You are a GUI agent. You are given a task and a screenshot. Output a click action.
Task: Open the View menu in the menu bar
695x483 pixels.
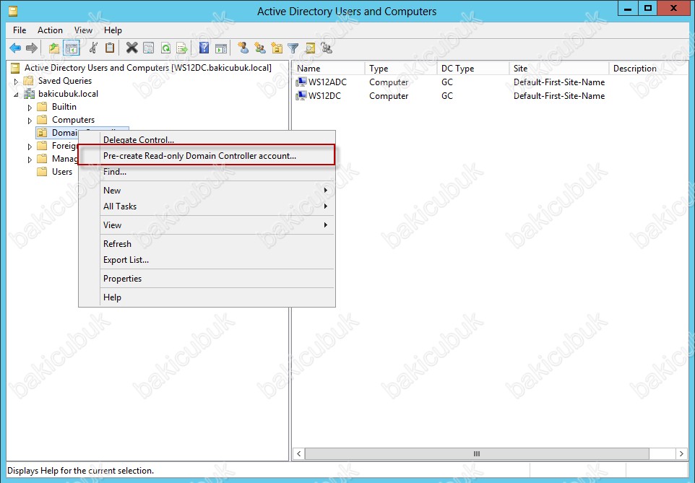coord(83,30)
